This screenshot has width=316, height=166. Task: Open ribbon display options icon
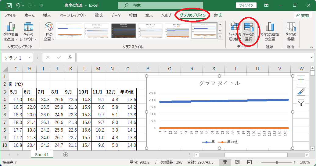(266, 5)
